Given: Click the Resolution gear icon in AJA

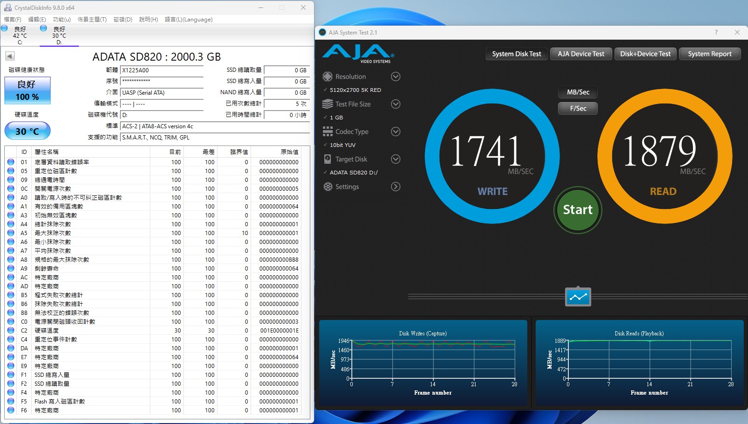Looking at the screenshot, I should 328,76.
